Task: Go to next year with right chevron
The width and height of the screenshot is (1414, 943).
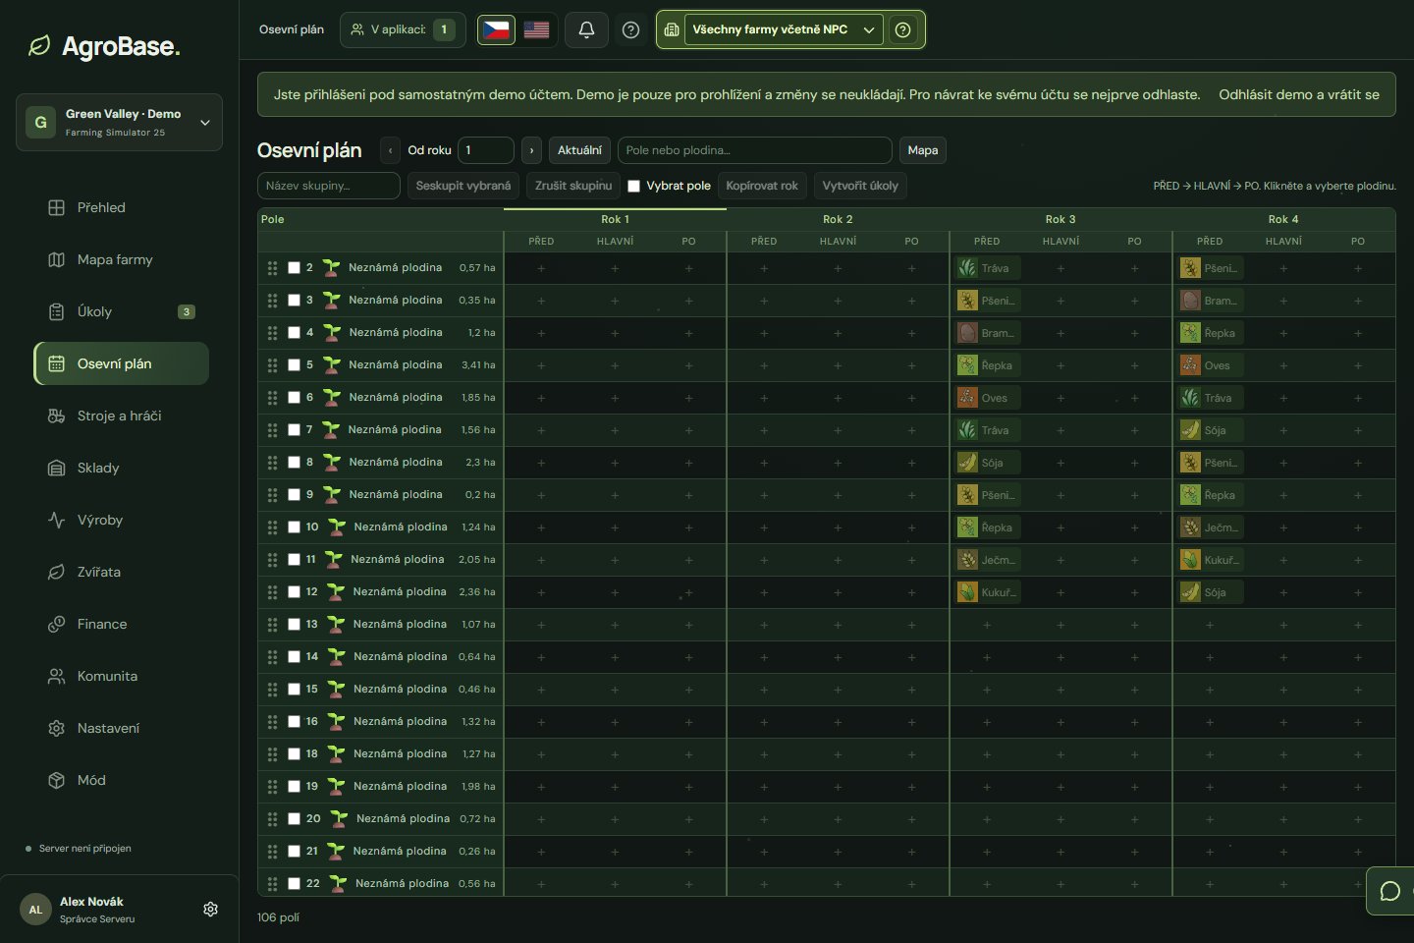Action: [531, 150]
